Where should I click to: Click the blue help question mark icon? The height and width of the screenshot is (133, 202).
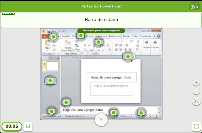[159, 36]
